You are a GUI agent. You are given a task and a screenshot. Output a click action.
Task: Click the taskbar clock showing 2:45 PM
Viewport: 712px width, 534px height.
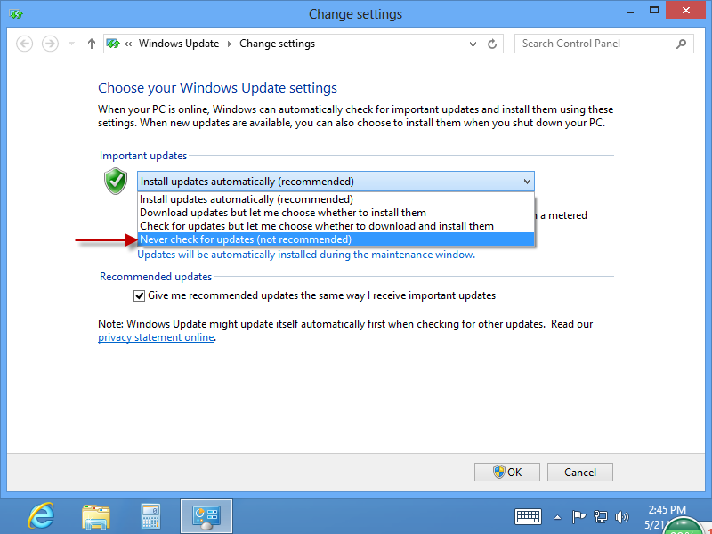tap(667, 510)
